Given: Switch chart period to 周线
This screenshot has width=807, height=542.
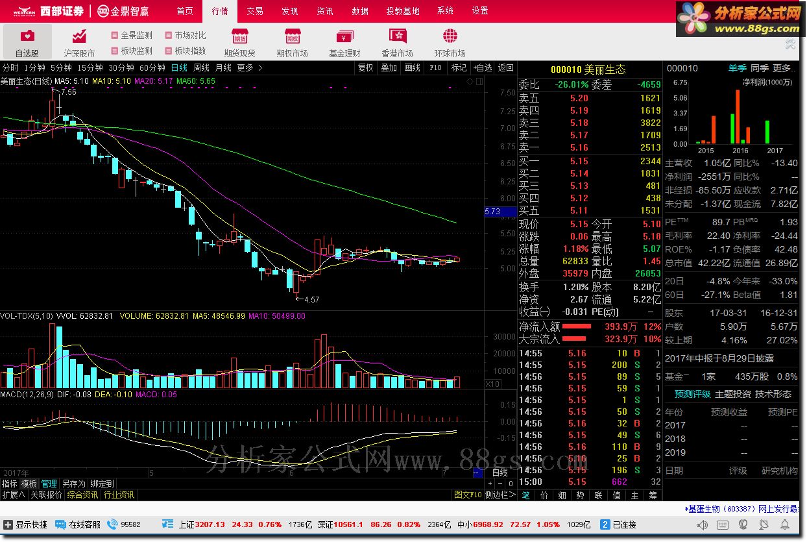Looking at the screenshot, I should (x=202, y=68).
